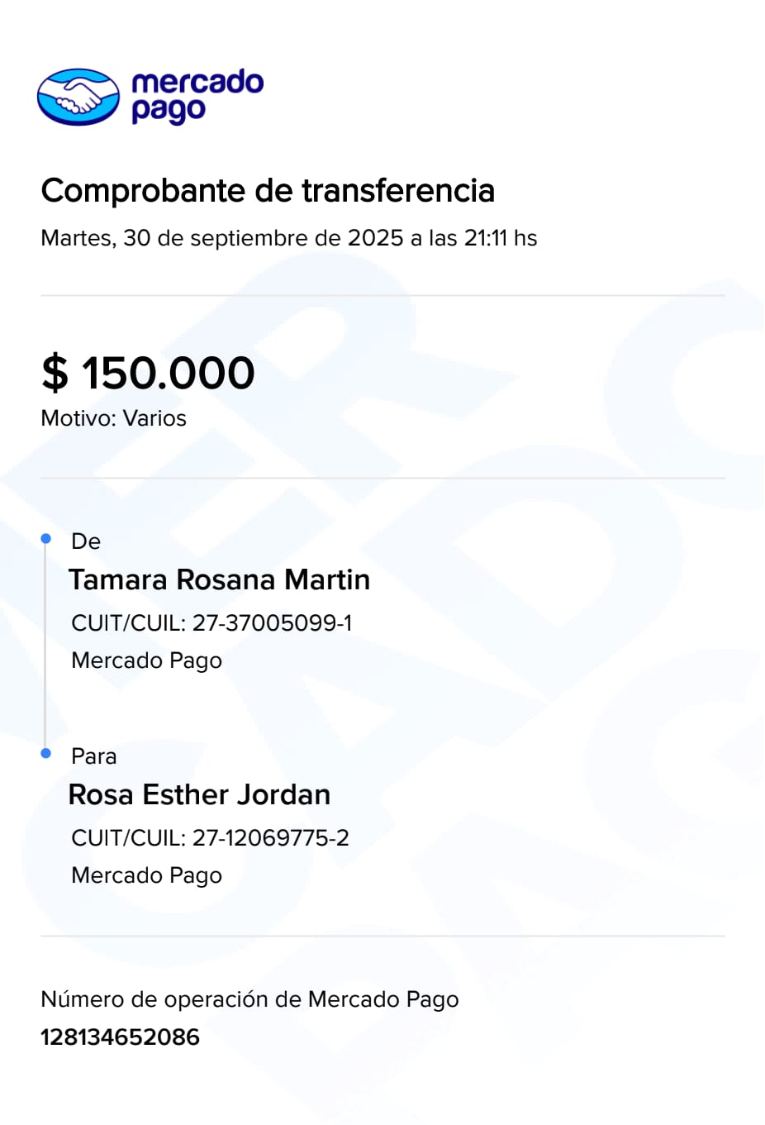Click the vertical line connecting De and Para
Image resolution: width=765 pixels, height=1125 pixels.
coord(45,645)
